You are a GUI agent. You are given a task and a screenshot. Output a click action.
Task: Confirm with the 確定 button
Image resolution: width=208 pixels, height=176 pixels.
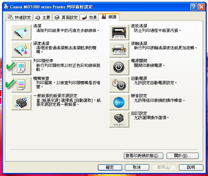click(110, 167)
